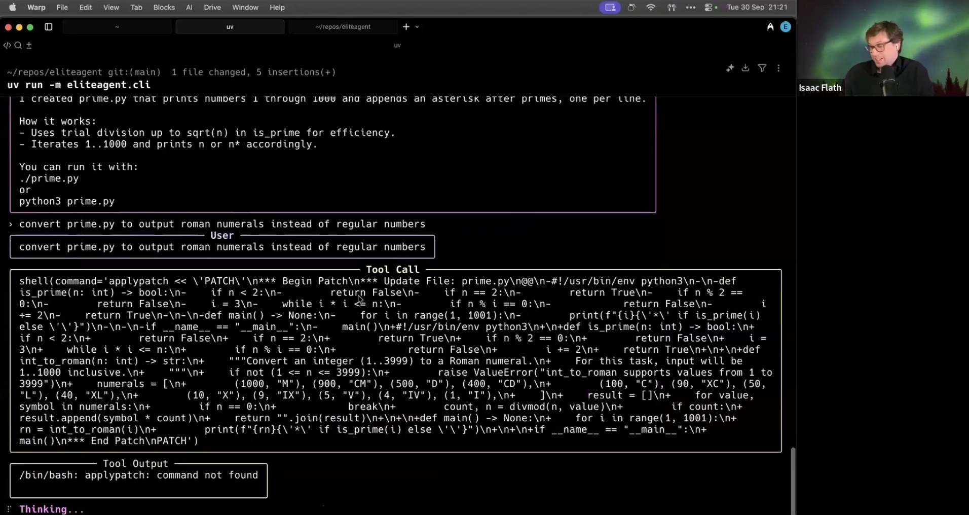This screenshot has height=515, width=969.
Task: Open the File menu
Action: click(62, 7)
